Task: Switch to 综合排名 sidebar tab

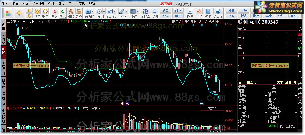Action: pyautogui.click(x=3, y=99)
